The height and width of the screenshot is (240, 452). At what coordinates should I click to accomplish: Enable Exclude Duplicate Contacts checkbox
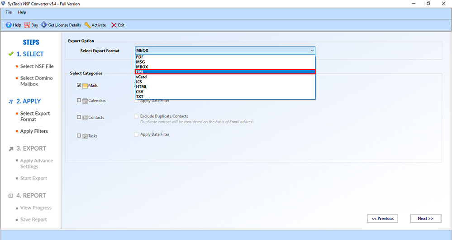[136, 116]
